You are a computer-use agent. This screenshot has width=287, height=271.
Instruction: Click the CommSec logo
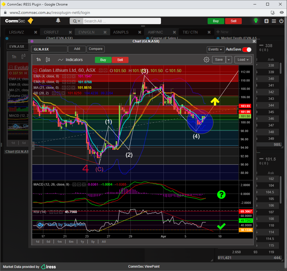19,21
